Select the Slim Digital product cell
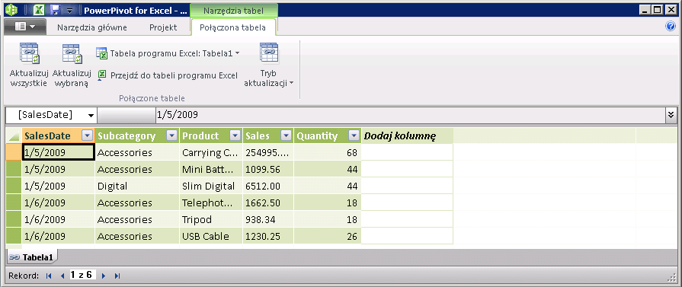Viewport: 682px width, 287px height. click(x=211, y=186)
